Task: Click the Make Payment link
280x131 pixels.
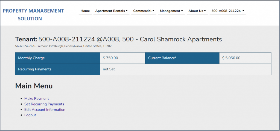Action: [x=37, y=99]
